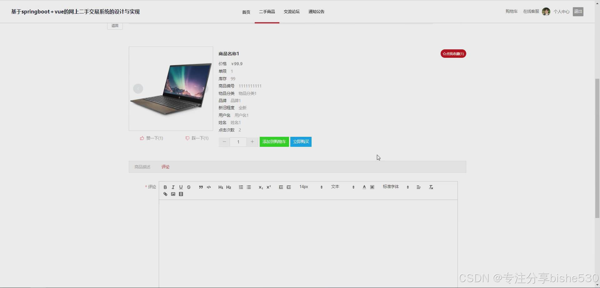This screenshot has width=600, height=288.
Task: Click the 立即购买 buy now button
Action: (301, 142)
